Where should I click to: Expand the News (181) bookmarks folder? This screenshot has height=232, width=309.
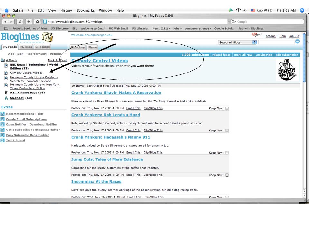click(161, 28)
